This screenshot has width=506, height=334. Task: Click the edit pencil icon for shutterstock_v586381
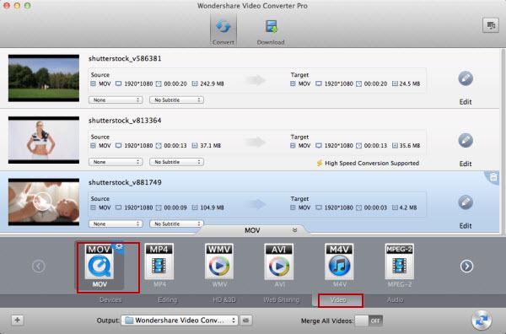pos(466,78)
